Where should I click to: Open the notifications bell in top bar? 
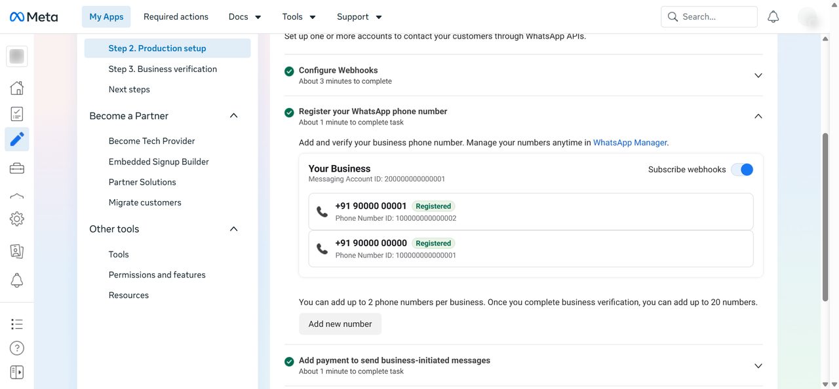tap(773, 17)
